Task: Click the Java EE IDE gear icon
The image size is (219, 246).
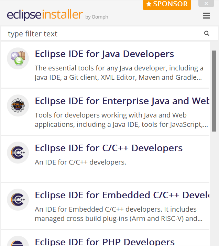Action: tap(18, 105)
